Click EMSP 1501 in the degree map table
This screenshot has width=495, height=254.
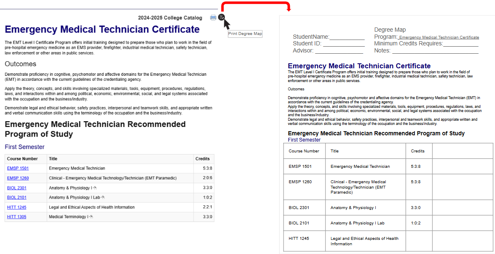300,167
